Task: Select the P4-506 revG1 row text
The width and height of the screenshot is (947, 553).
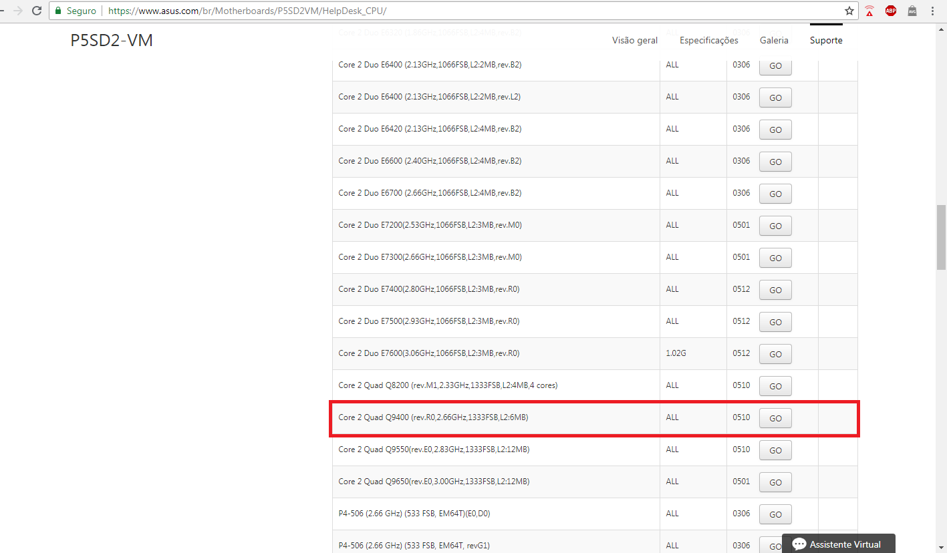Action: point(414,546)
